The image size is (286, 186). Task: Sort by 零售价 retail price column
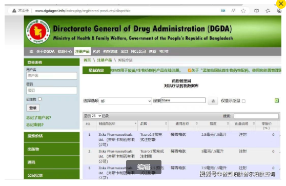267,126
